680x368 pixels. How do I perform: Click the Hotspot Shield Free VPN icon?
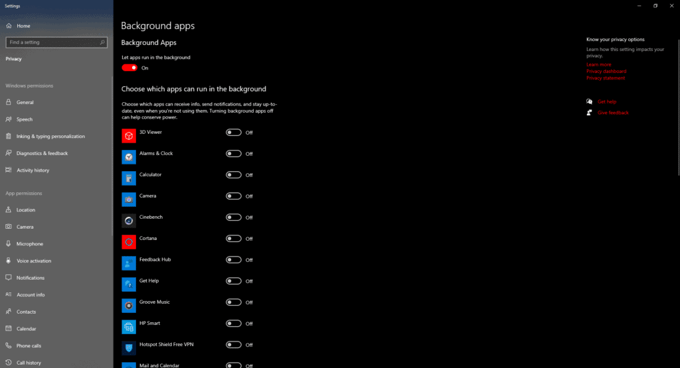pos(129,347)
